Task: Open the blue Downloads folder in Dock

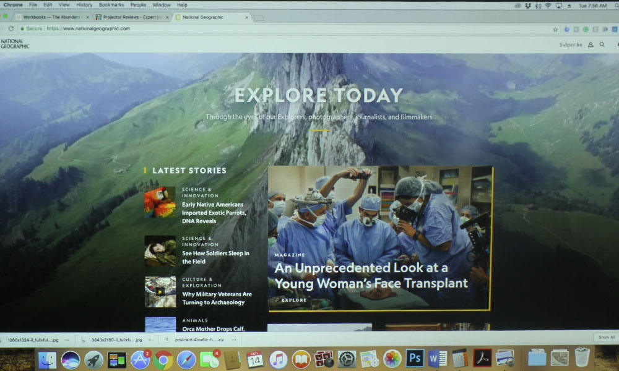Action: tap(537, 357)
